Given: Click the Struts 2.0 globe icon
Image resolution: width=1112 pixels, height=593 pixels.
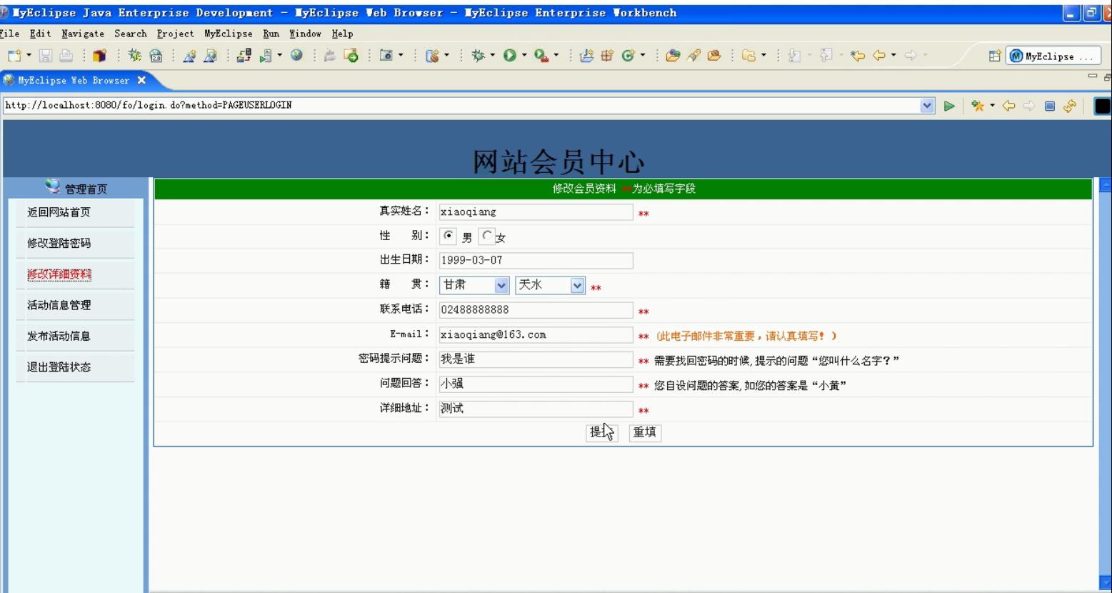Looking at the screenshot, I should click(156, 56).
